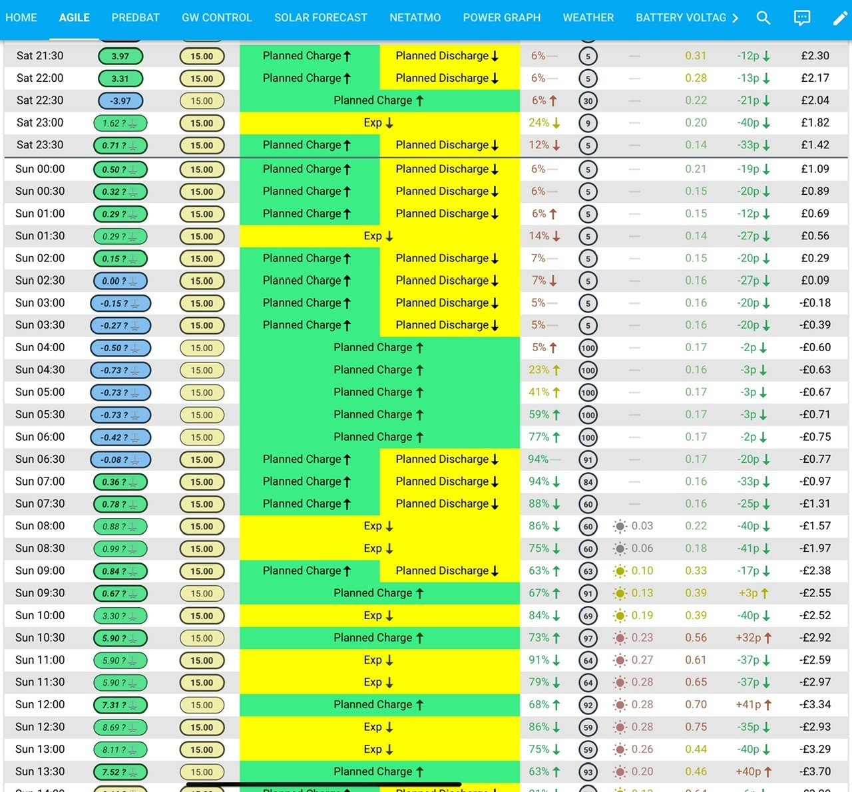Click the pencil edit dashboard icon
The image size is (852, 792).
(841, 18)
